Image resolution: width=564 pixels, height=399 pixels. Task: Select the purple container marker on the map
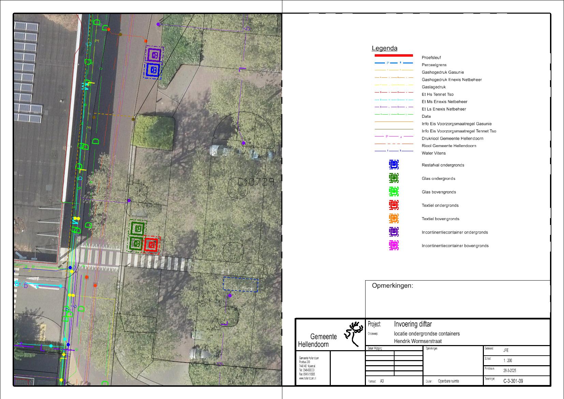tap(154, 55)
